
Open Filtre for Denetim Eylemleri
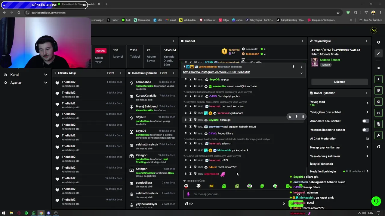(x=164, y=73)
